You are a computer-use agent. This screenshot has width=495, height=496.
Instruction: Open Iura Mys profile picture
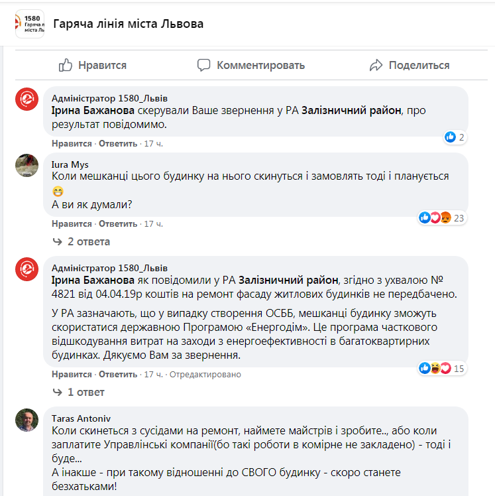click(27, 165)
